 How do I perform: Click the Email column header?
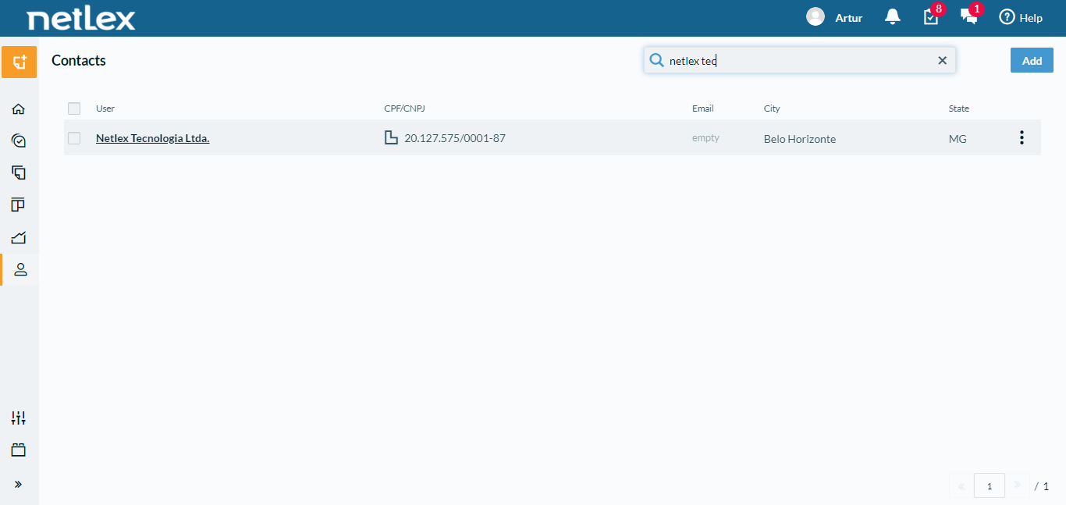pos(702,108)
